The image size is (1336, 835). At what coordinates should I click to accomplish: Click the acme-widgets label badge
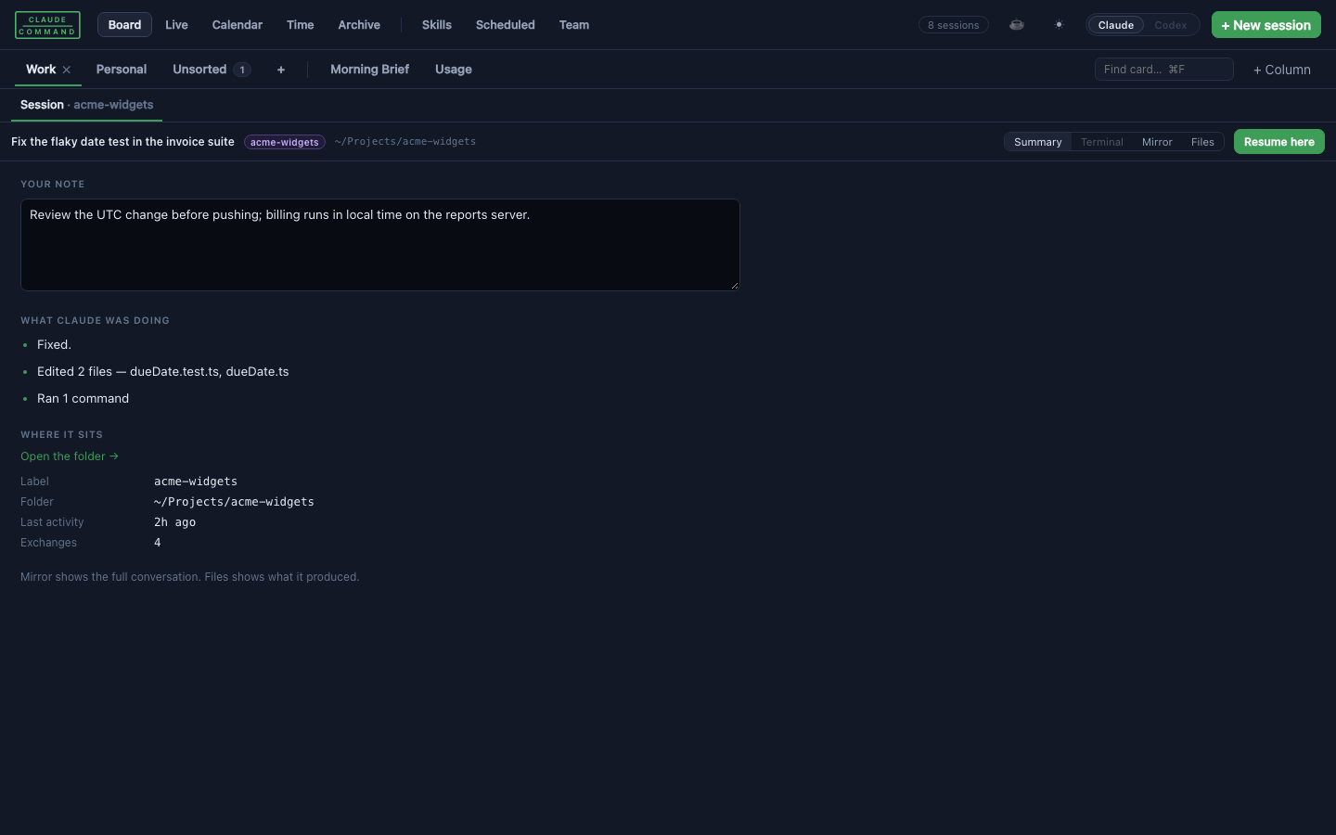(285, 142)
